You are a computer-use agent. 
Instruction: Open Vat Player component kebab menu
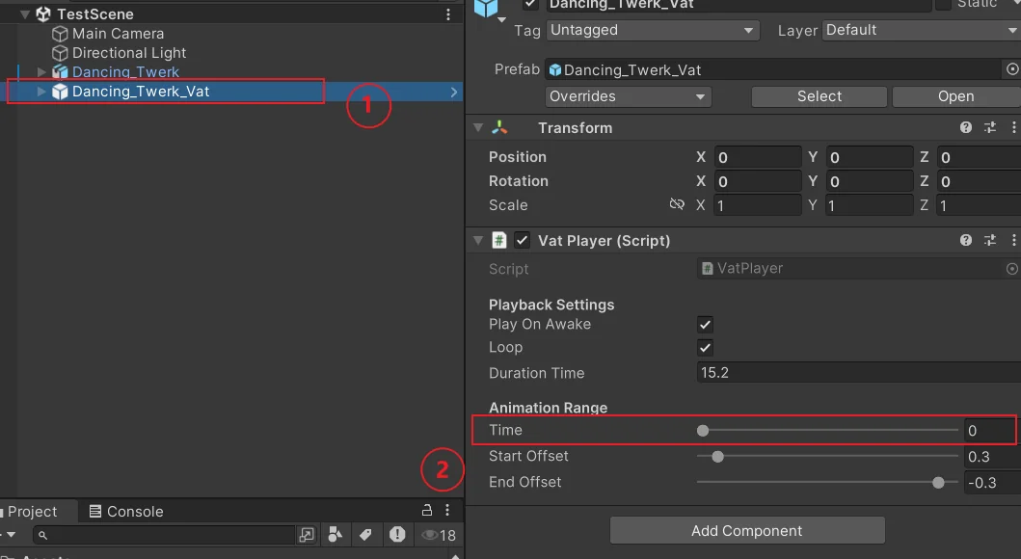1013,240
